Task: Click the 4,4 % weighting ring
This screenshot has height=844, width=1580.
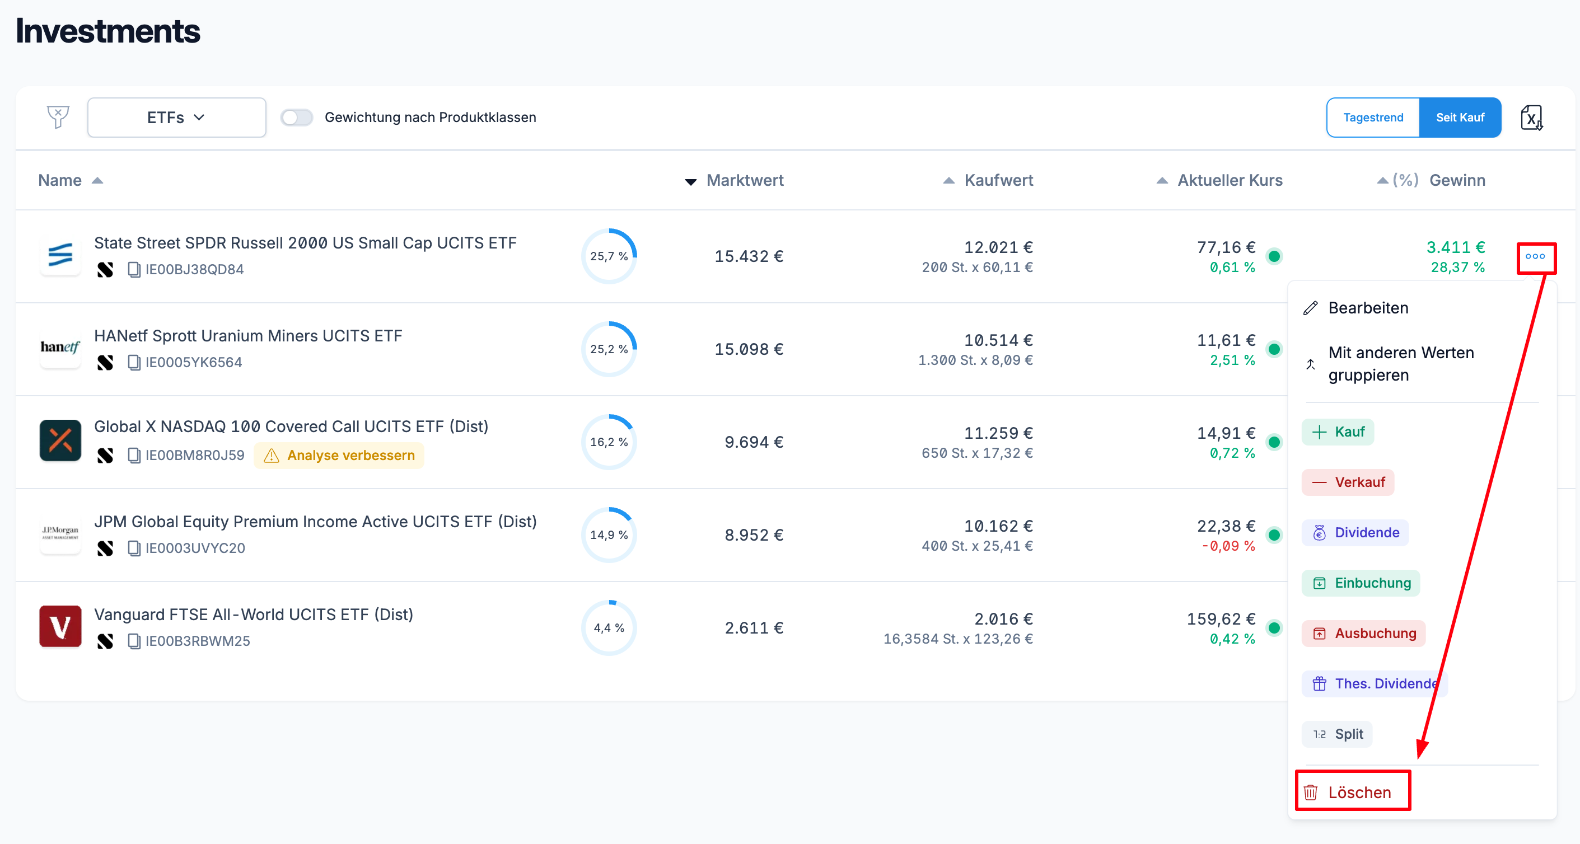Action: pyautogui.click(x=609, y=627)
